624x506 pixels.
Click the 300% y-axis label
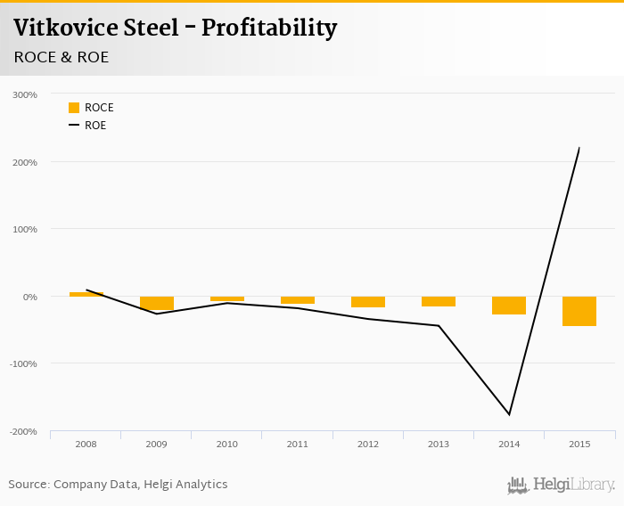25,94
